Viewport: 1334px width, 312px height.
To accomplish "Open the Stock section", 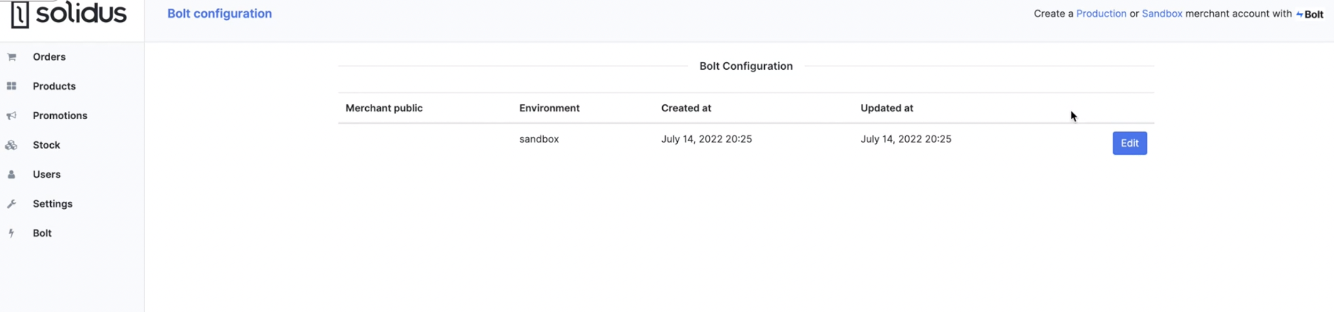I will click(x=46, y=145).
